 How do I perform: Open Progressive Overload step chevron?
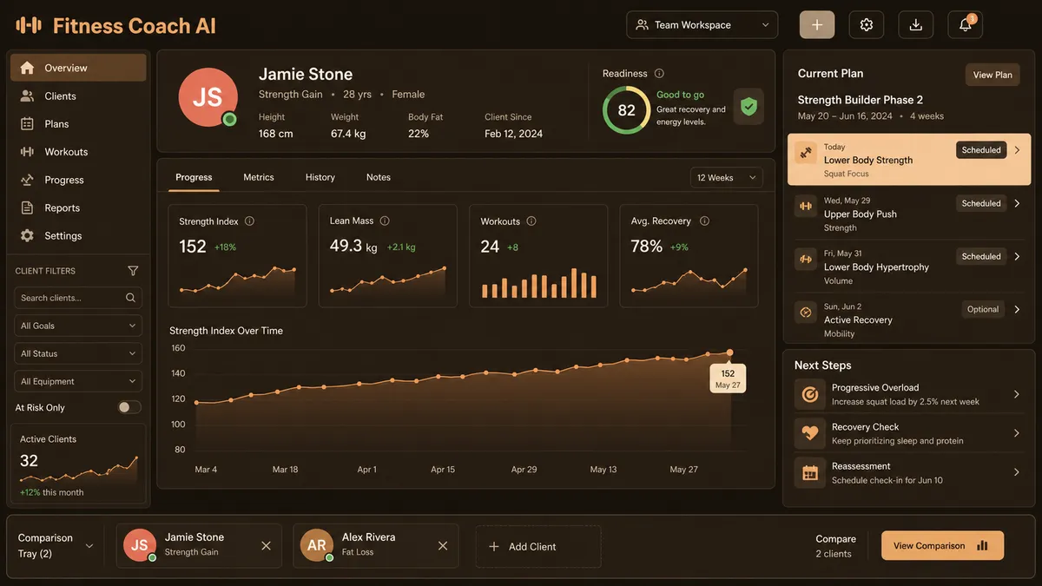click(x=1017, y=394)
